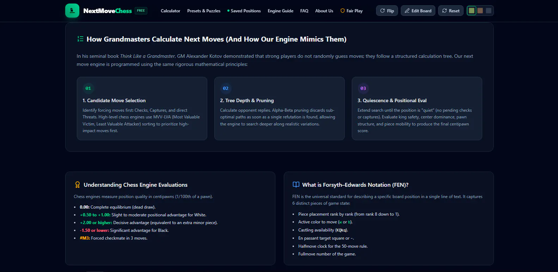Click the 02 step badge
The image size is (558, 272).
(x=226, y=88)
